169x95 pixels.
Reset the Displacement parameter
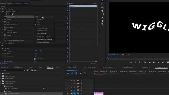coord(68,16)
